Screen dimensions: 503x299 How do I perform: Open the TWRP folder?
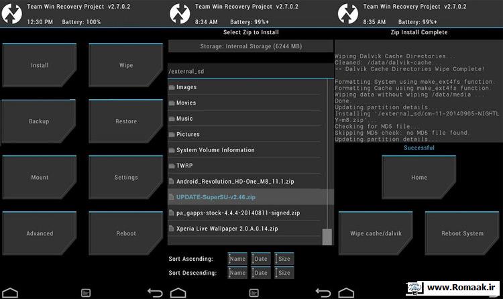(x=245, y=166)
